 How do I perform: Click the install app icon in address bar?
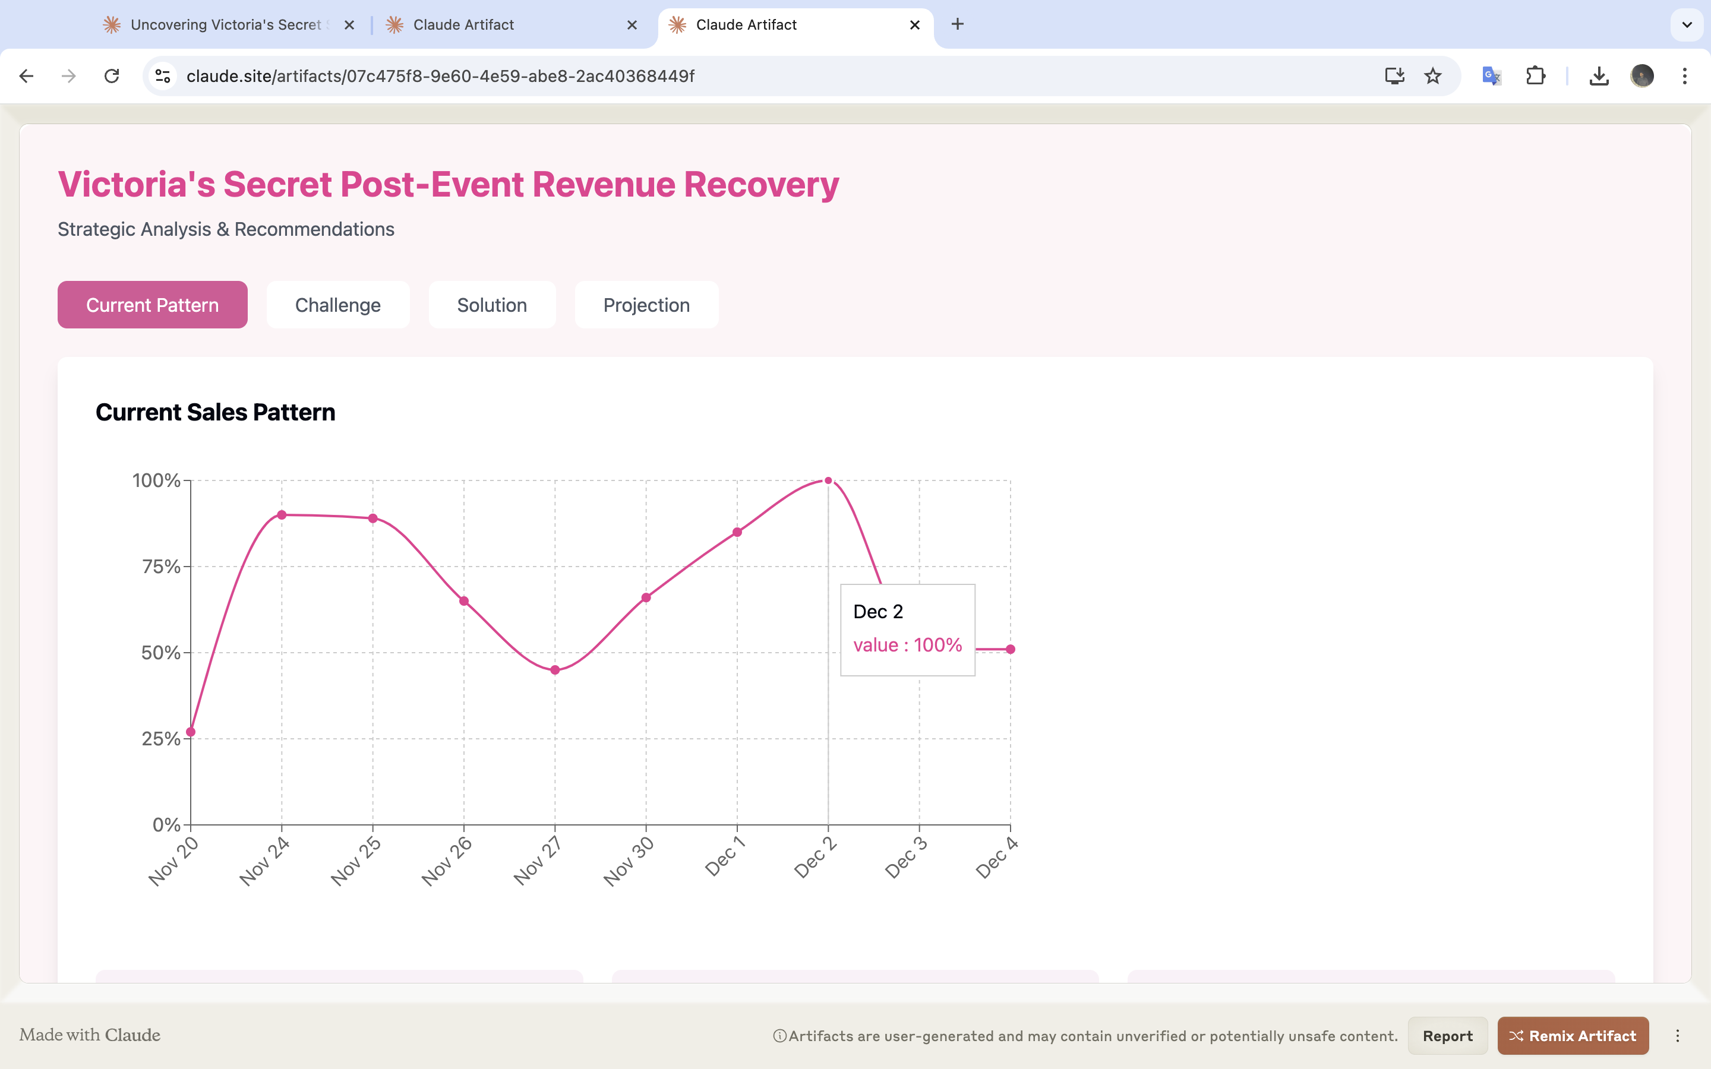pyautogui.click(x=1394, y=75)
